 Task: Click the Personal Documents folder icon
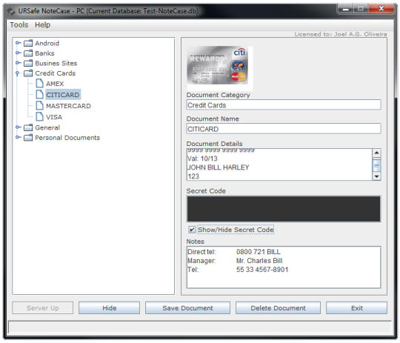[x=28, y=138]
